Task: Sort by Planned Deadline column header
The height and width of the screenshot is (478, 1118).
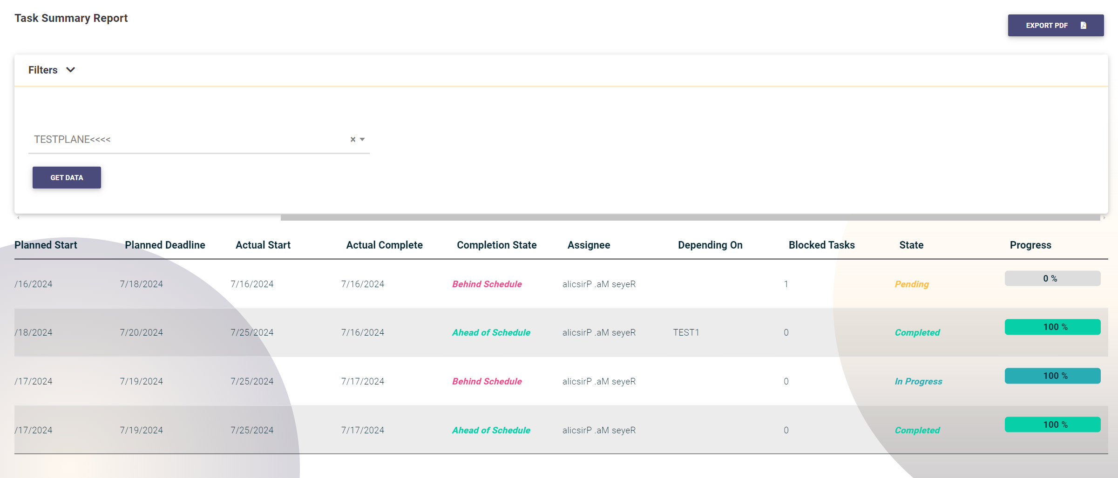Action: (x=165, y=245)
